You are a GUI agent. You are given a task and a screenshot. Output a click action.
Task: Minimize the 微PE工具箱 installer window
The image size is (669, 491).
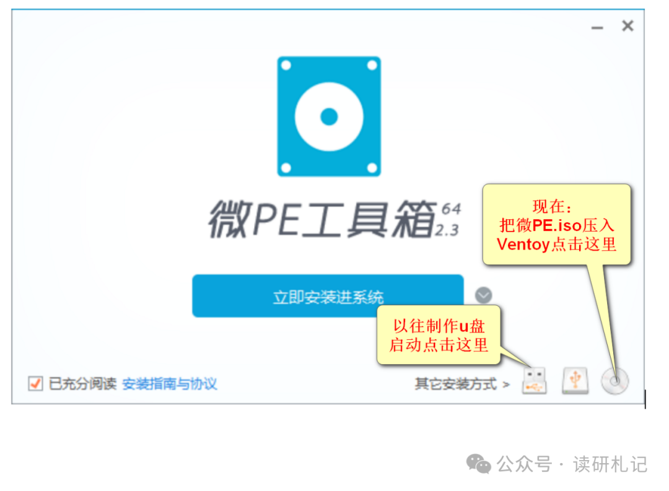pyautogui.click(x=597, y=28)
